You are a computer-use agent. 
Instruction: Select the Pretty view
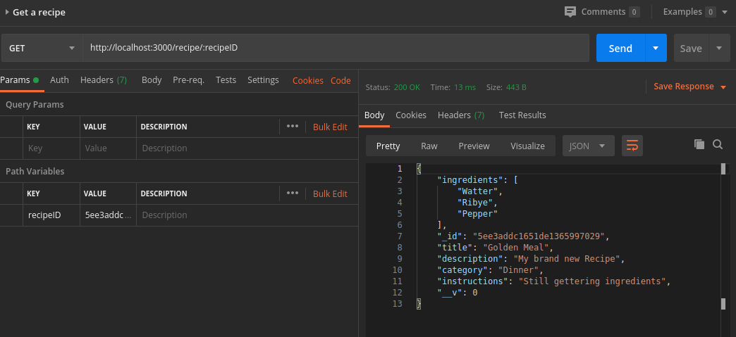[388, 146]
